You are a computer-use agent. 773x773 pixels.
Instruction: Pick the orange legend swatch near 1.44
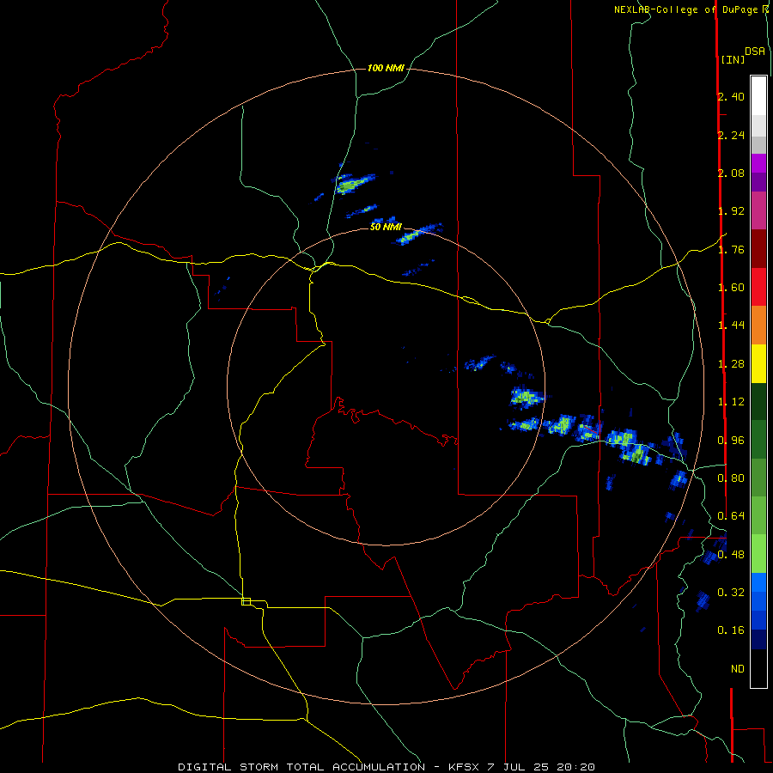pos(758,326)
